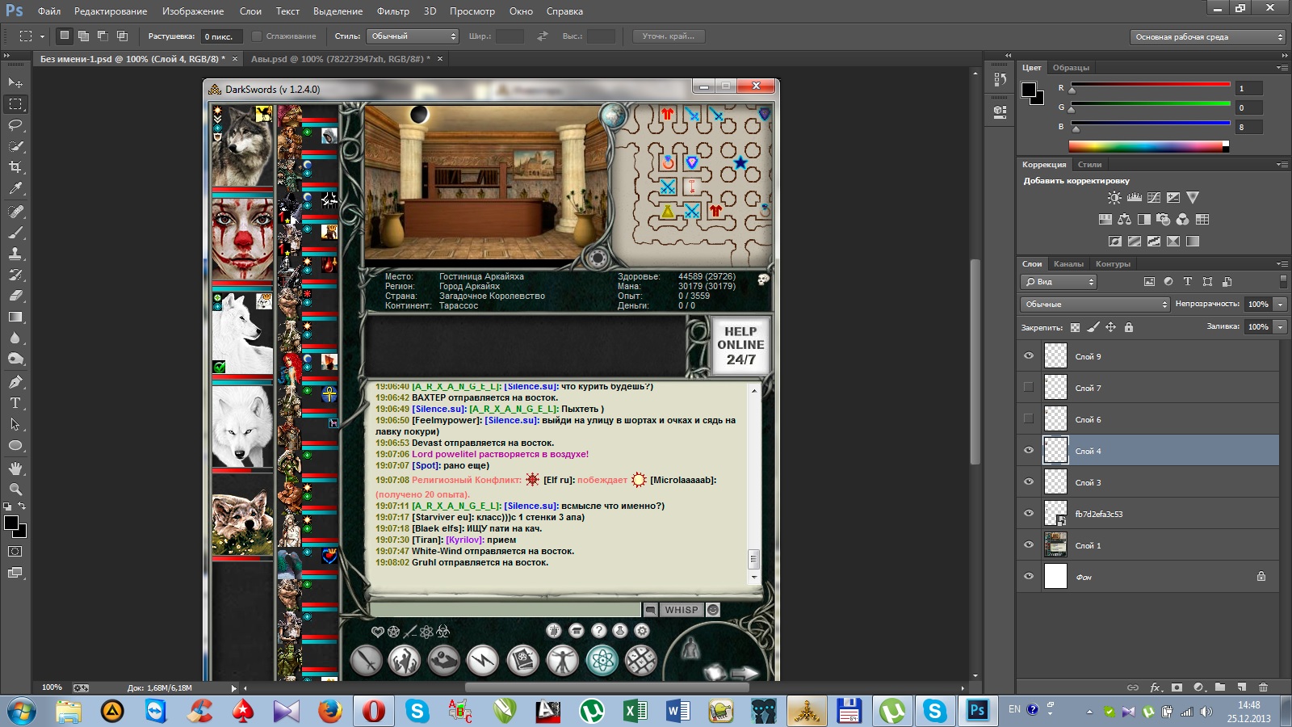Open the Фильтр menu
The height and width of the screenshot is (727, 1292).
tap(392, 11)
